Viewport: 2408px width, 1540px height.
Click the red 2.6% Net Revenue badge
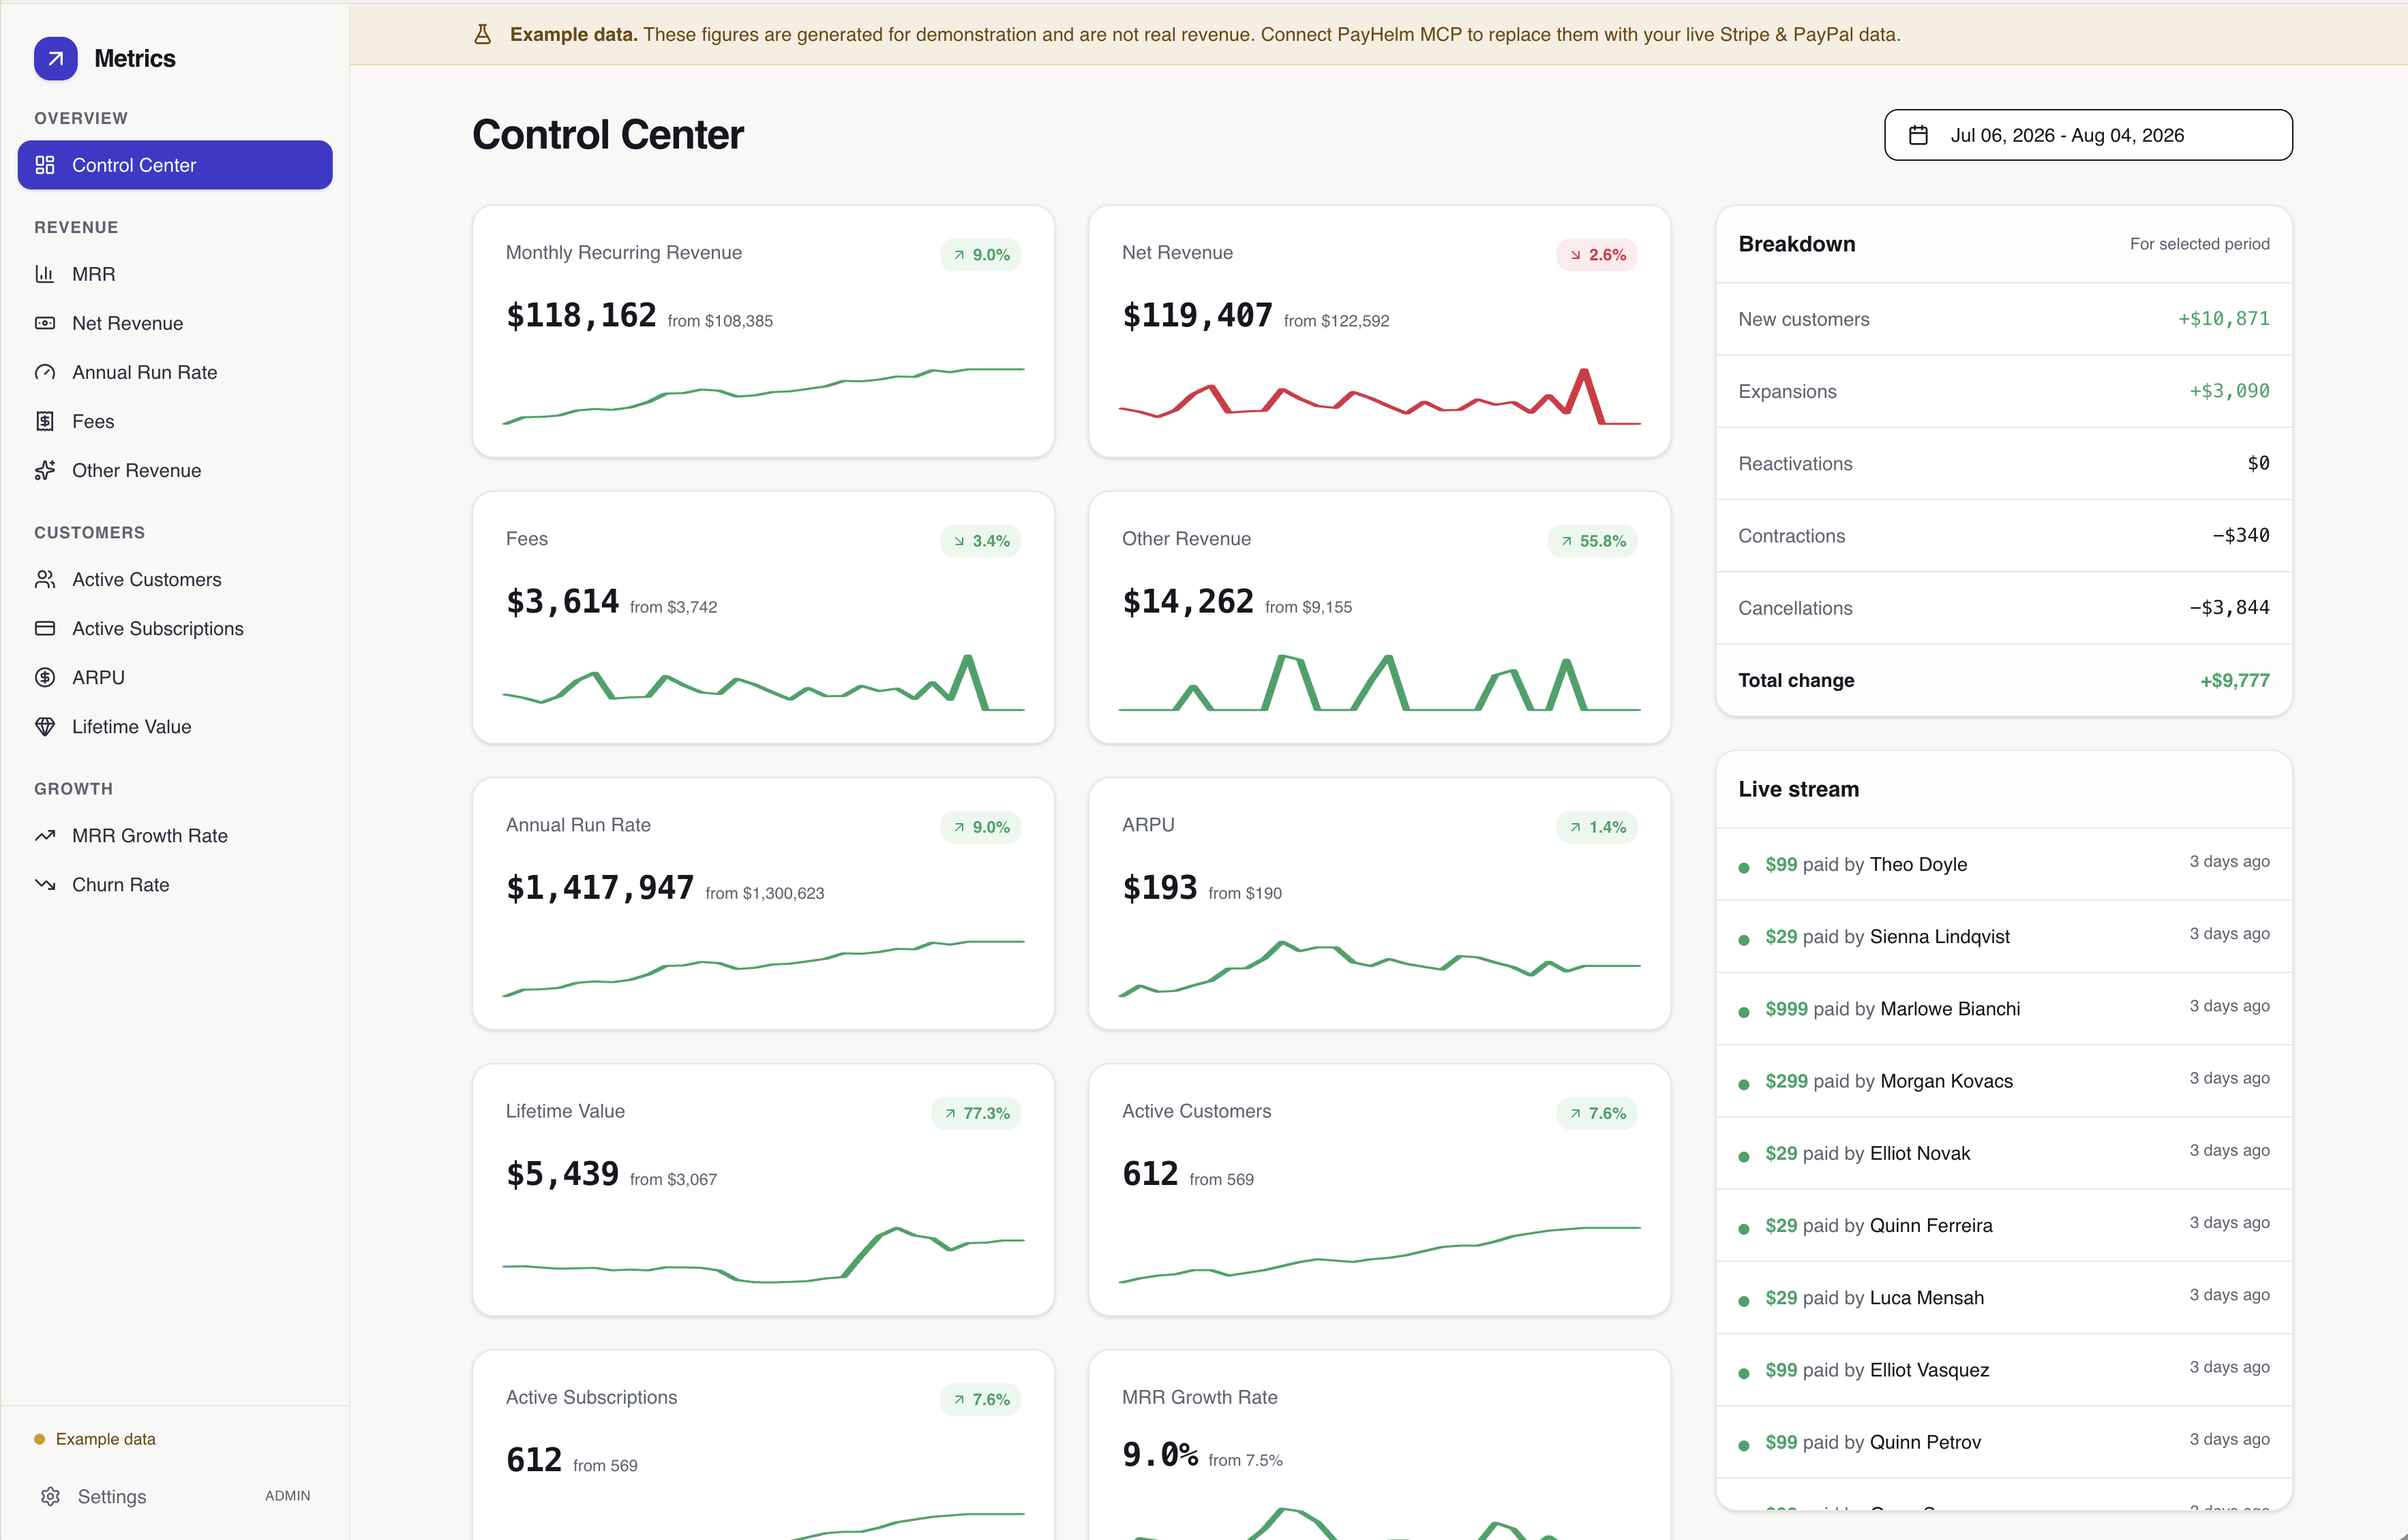pos(1597,255)
